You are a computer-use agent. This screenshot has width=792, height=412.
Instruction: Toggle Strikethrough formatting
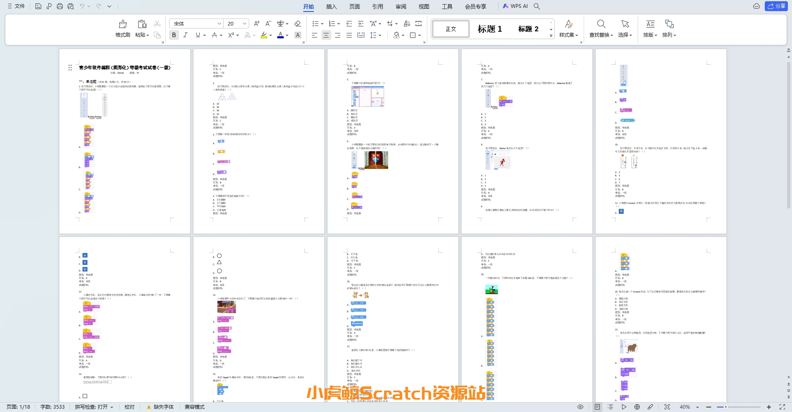(214, 35)
